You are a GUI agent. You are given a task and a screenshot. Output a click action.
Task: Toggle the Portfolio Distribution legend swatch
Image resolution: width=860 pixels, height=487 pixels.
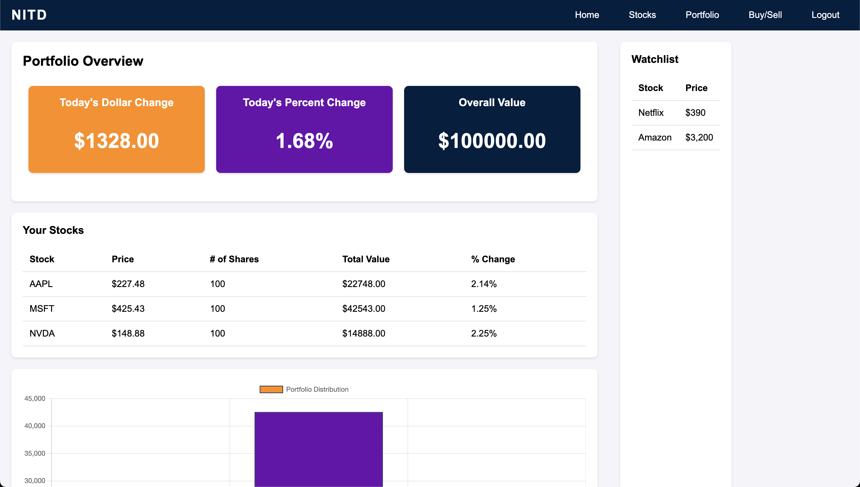point(271,389)
